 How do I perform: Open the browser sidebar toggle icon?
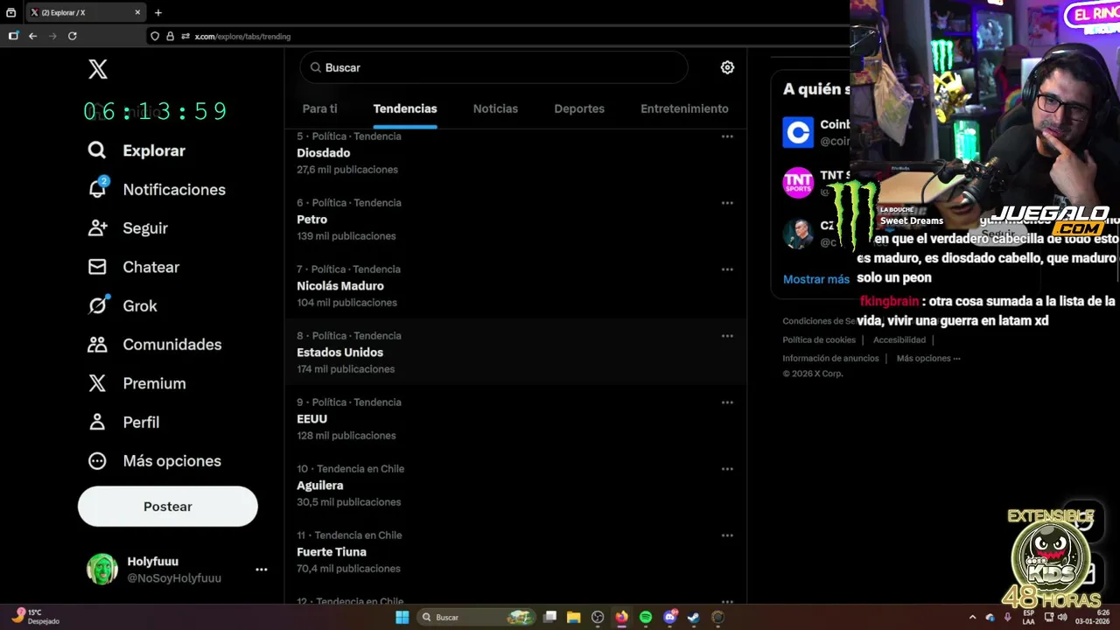pyautogui.click(x=13, y=36)
